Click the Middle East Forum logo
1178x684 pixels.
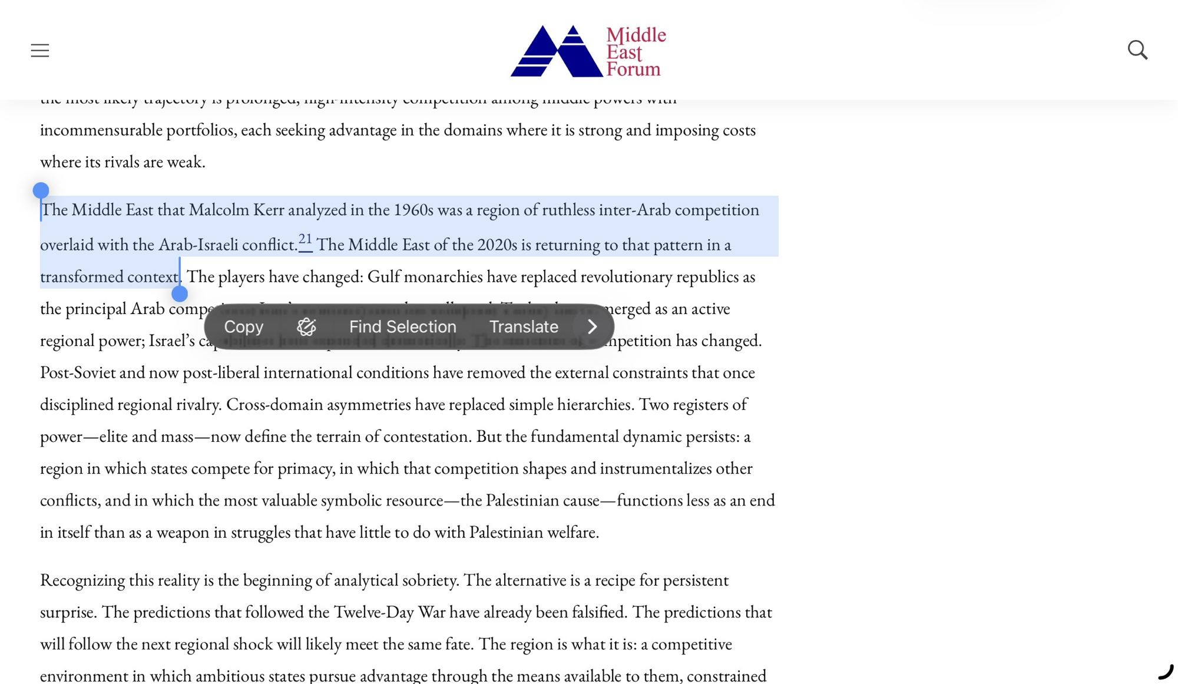(x=556, y=52)
